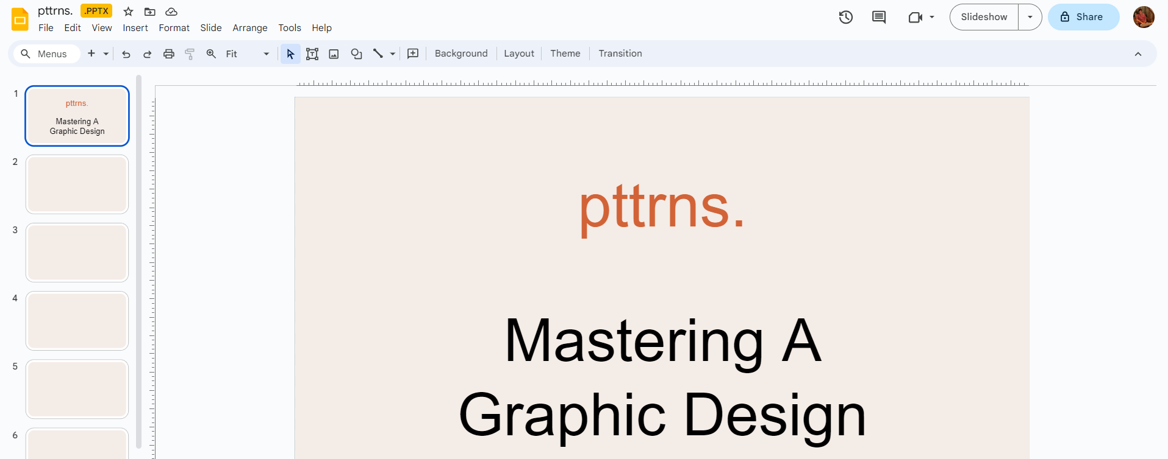1168x459 pixels.
Task: Open the File menu
Action: click(46, 28)
